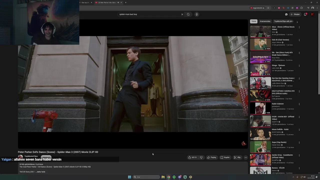This screenshot has width=320, height=180.
Task: Open the YouTube notifications bell
Action: pos(305,14)
